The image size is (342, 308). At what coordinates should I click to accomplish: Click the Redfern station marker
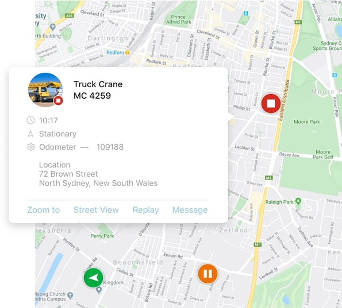(x=128, y=52)
